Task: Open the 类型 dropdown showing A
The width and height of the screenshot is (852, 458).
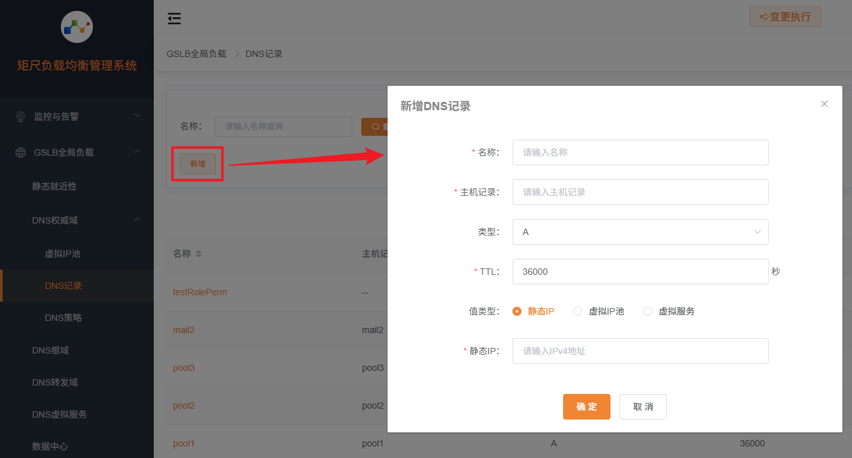Action: 640,232
